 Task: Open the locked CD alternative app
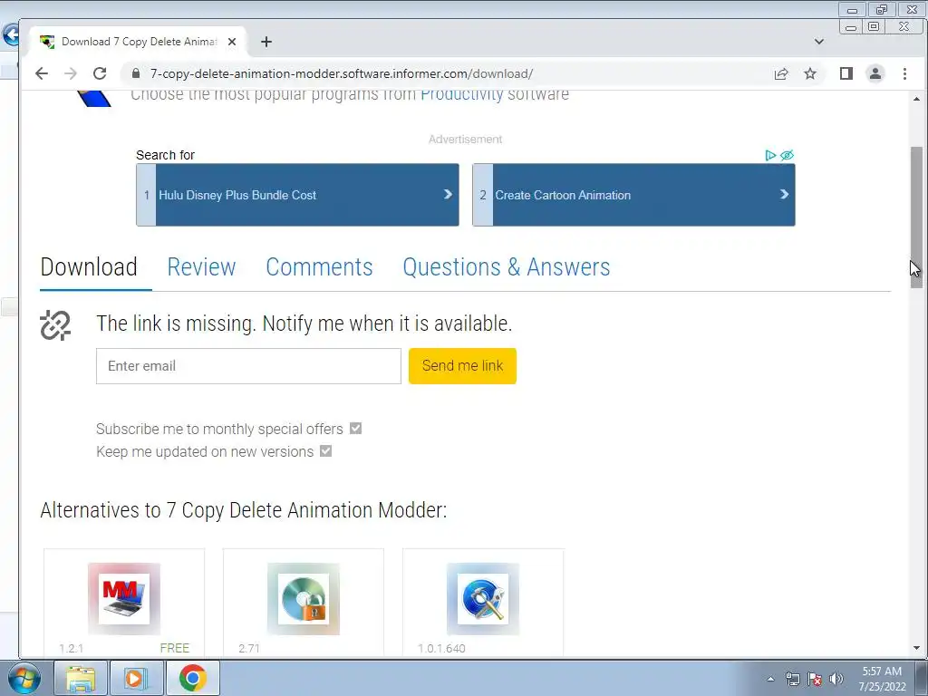[x=304, y=599]
